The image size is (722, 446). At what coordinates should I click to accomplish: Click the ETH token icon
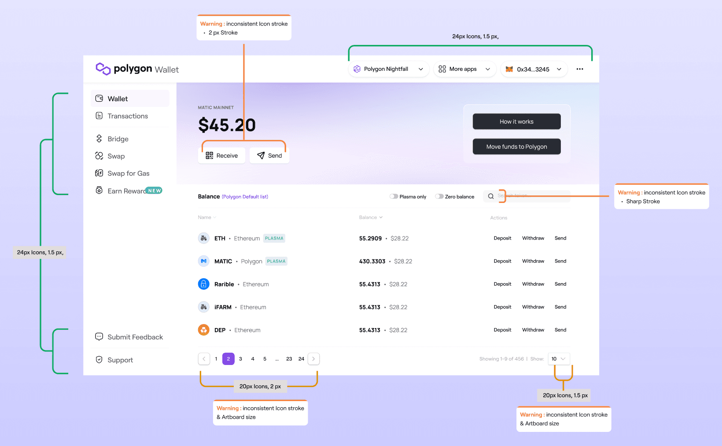click(x=203, y=238)
